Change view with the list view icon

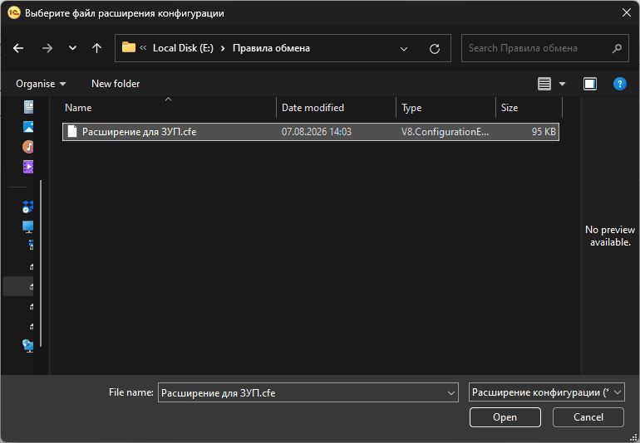pos(544,84)
